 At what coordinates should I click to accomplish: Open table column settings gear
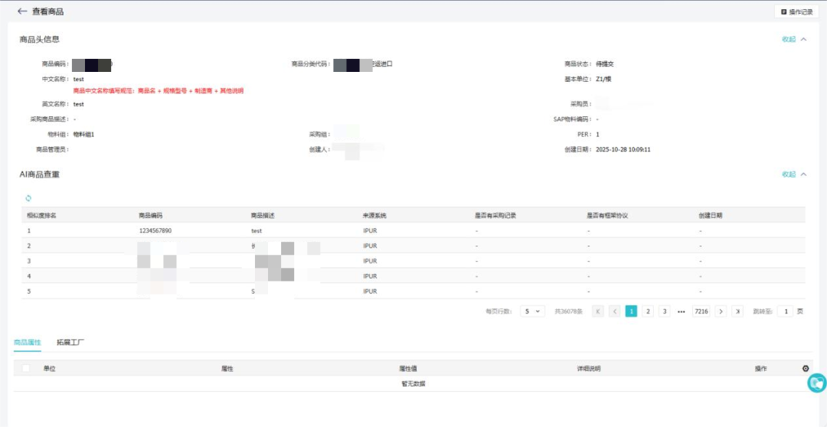805,368
